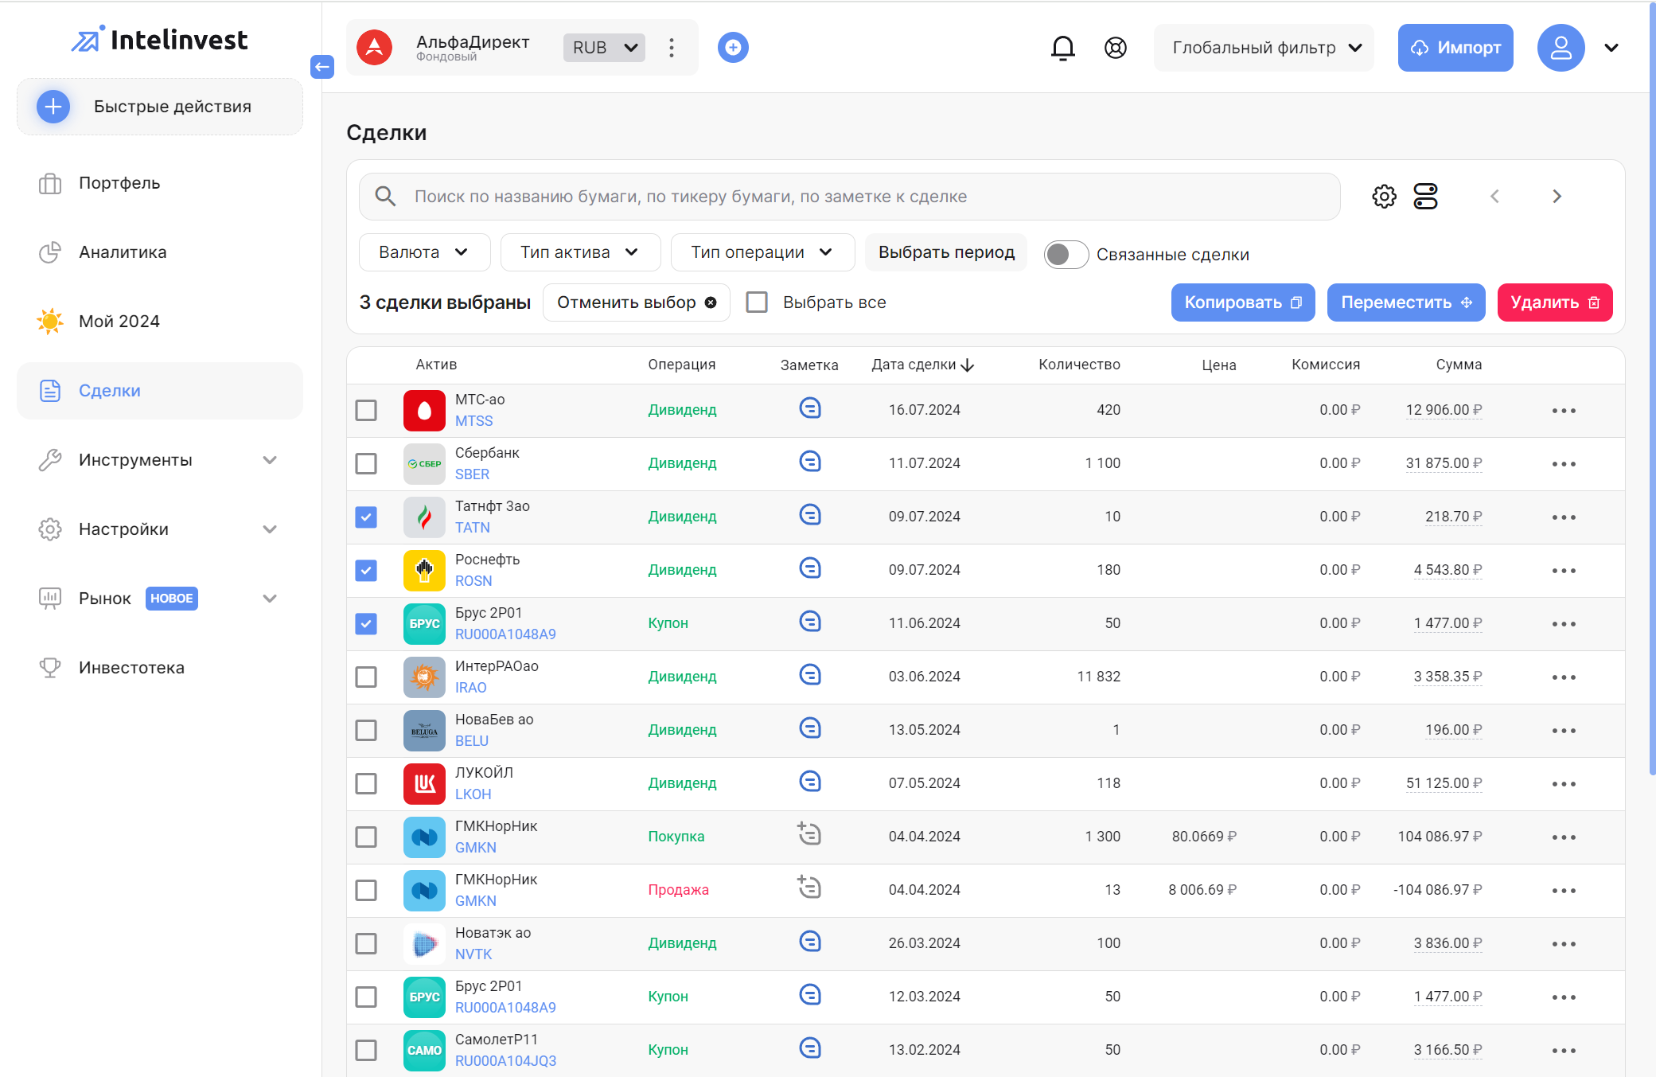Open Инвестотека in the sidebar

(159, 668)
